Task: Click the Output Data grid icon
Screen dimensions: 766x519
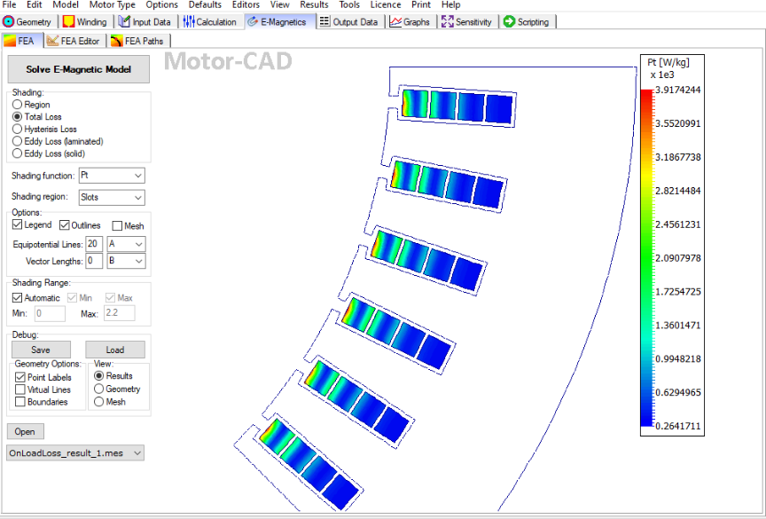Action: pos(324,21)
